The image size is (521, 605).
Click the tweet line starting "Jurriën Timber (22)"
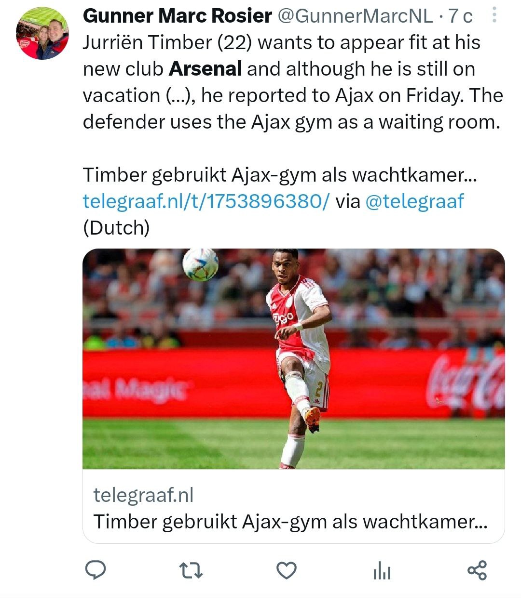coord(281,43)
